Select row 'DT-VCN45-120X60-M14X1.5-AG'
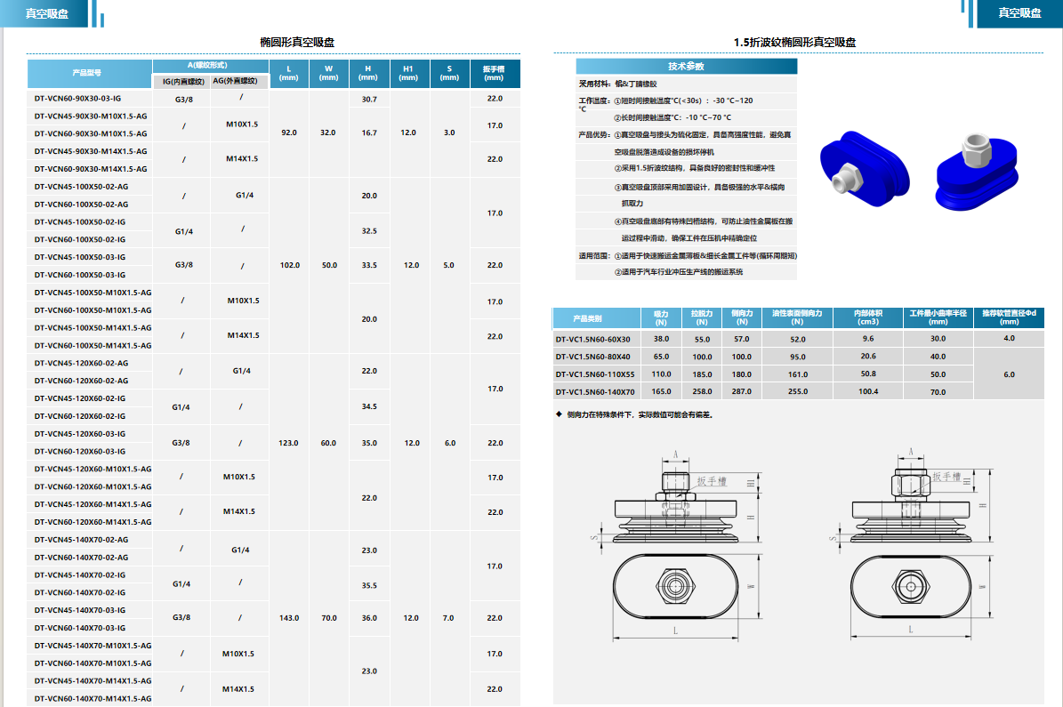This screenshot has width=1063, height=707. (90, 503)
